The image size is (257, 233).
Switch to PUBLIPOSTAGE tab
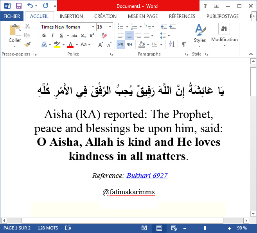[x=223, y=16]
